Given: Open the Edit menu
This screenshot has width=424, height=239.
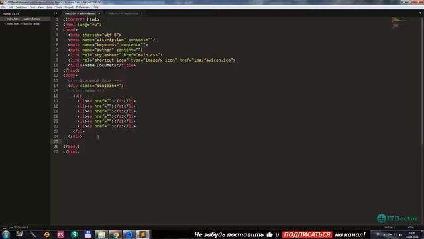Looking at the screenshot, I should pos(11,7).
